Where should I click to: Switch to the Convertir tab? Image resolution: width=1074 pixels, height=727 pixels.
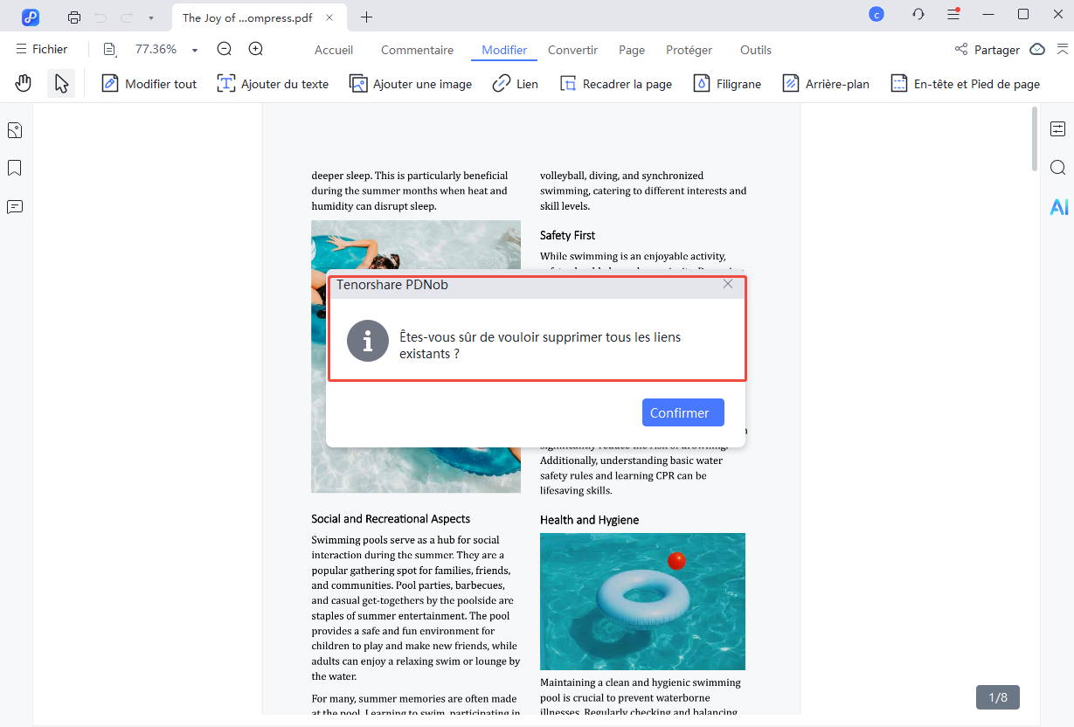pyautogui.click(x=572, y=50)
